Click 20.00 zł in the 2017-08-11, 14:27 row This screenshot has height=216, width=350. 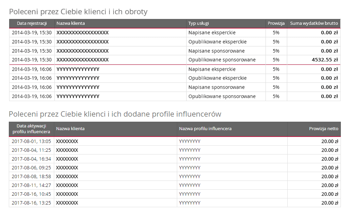click(x=330, y=185)
